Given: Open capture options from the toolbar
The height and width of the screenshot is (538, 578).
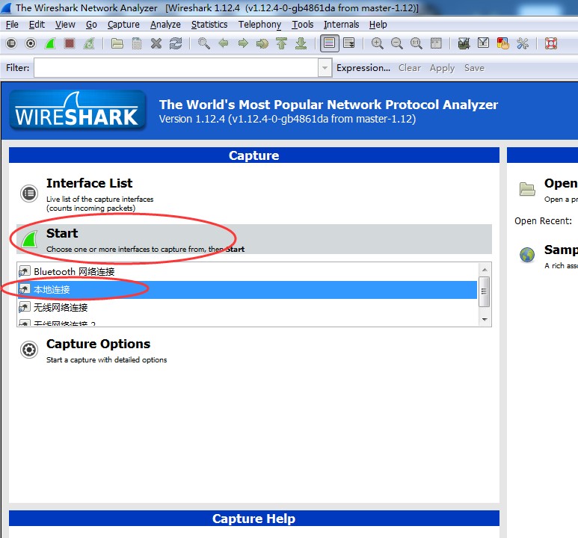Looking at the screenshot, I should click(31, 43).
